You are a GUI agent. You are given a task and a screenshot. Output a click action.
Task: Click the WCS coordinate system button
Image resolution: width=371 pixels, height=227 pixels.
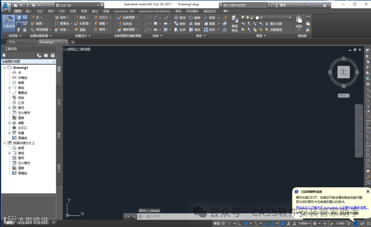(x=343, y=95)
